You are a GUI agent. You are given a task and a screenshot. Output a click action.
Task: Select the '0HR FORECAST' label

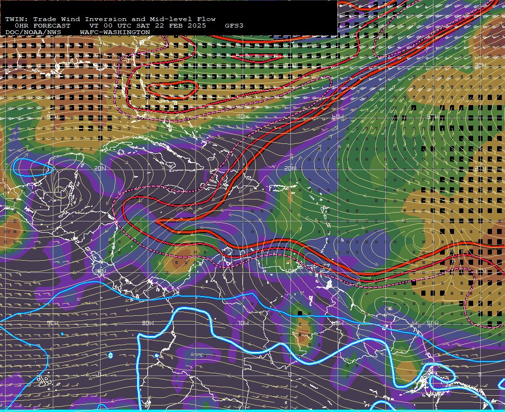pos(43,26)
